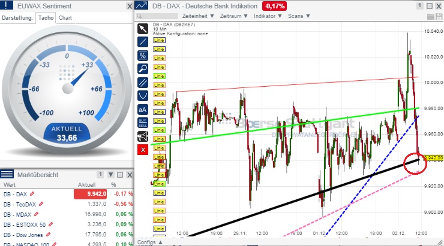Click the number 1 button in Marktübersicht header
The width and height of the screenshot is (444, 246).
[x=100, y=175]
